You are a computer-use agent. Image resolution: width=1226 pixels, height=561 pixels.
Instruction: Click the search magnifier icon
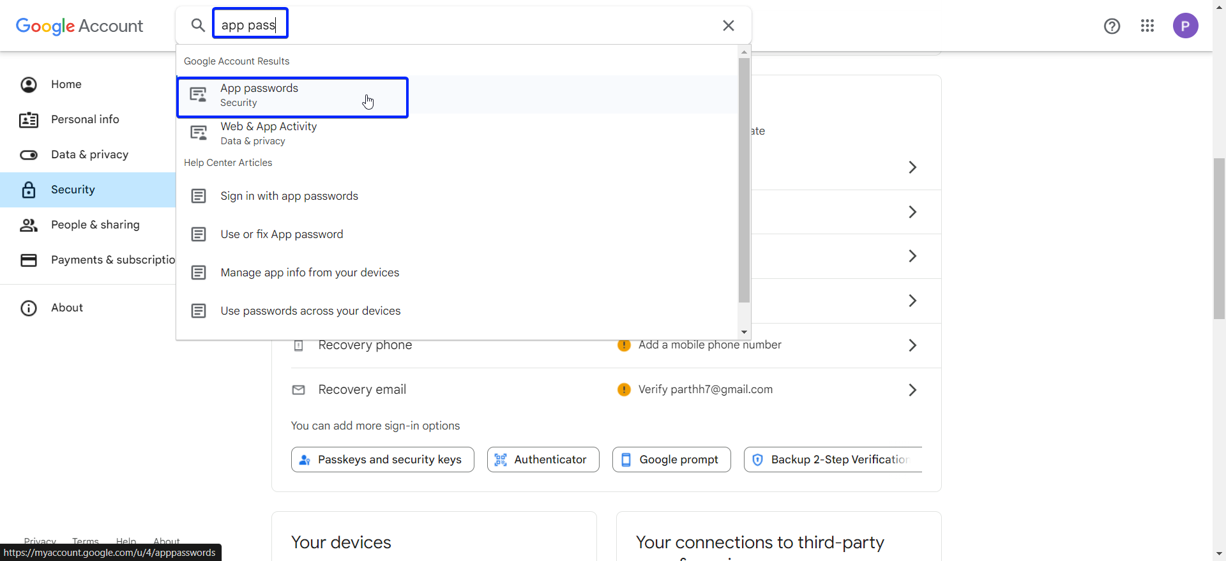point(198,26)
